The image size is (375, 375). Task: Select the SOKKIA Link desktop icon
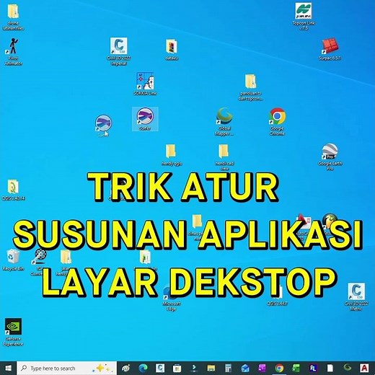[x=145, y=84]
